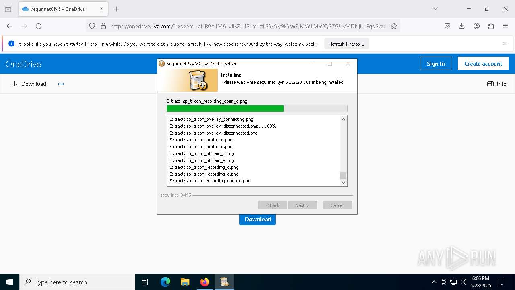Click the sequrinet setup title bar icon
This screenshot has height=290, width=515.
click(x=162, y=64)
